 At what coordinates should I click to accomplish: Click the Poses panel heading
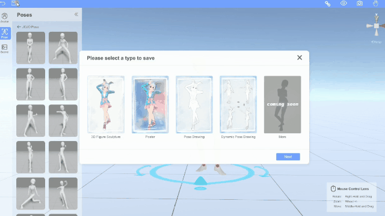[24, 15]
